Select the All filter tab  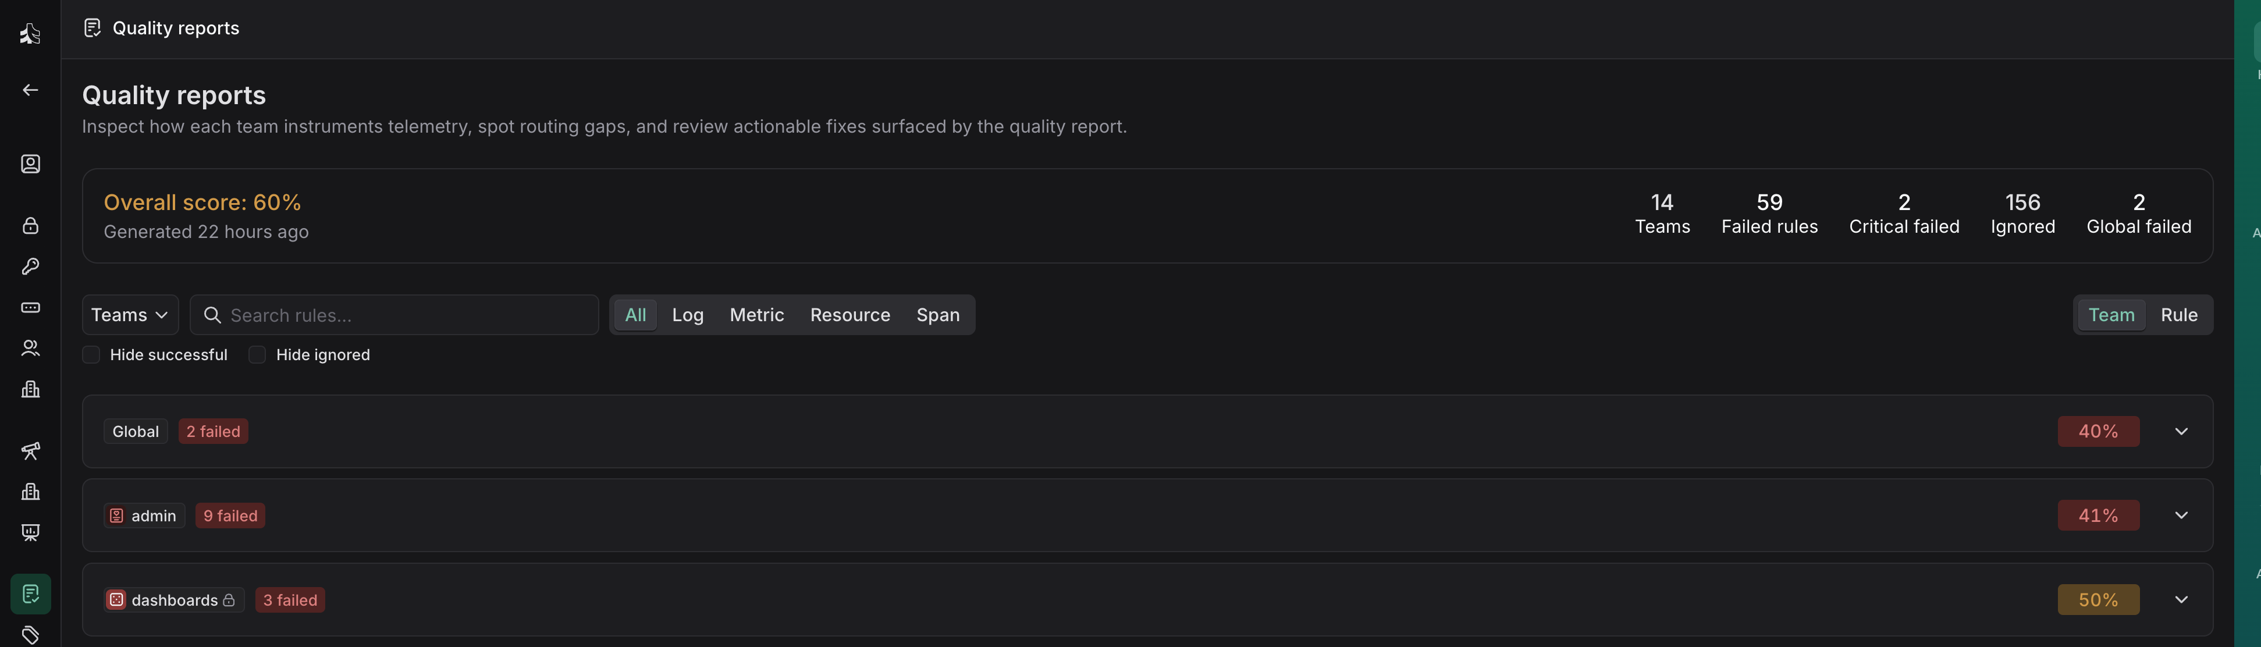(635, 315)
